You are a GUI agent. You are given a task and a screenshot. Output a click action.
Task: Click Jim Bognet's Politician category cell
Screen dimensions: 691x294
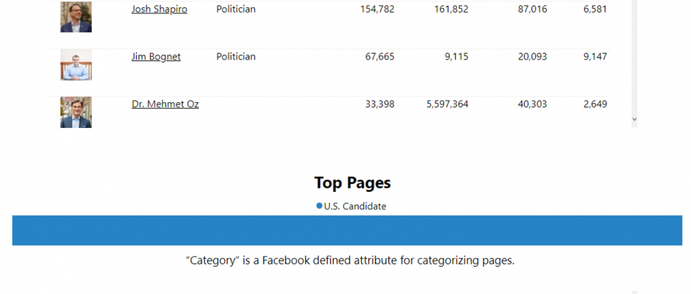click(x=236, y=57)
